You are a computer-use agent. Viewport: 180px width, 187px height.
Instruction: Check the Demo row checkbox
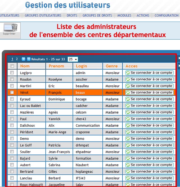[12, 138]
